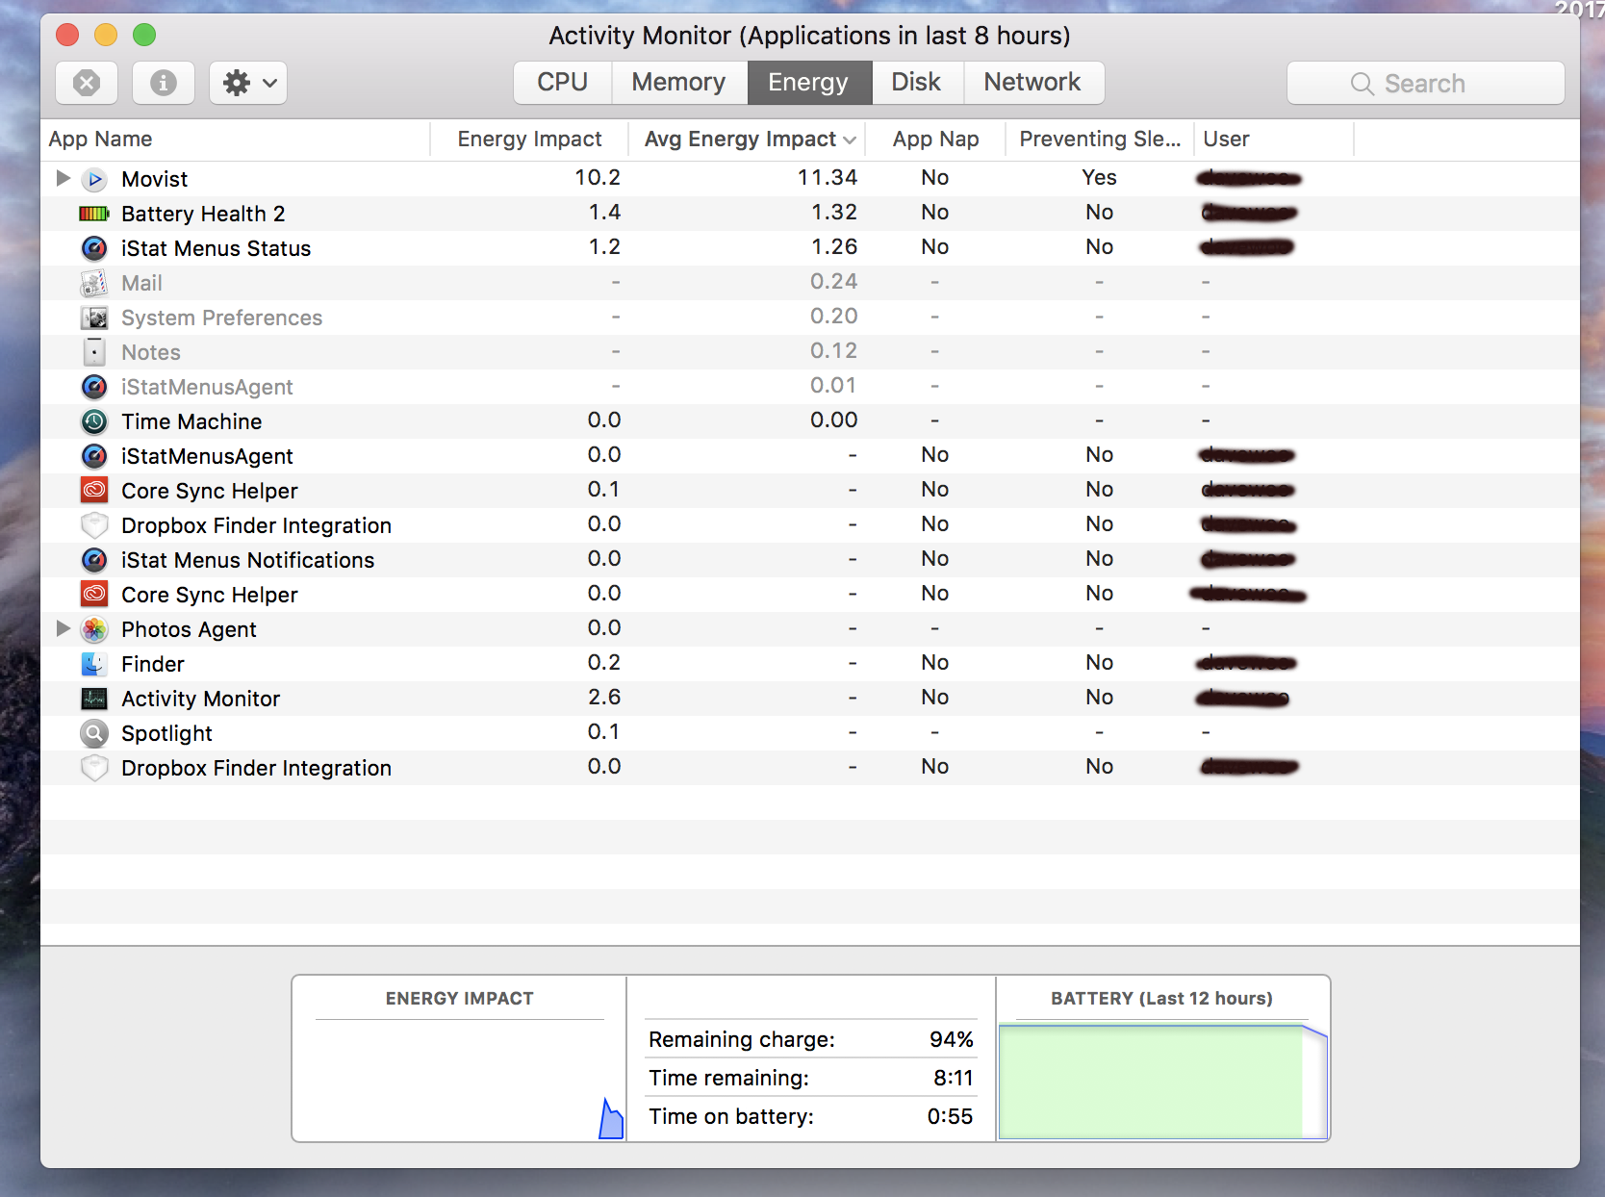1605x1197 pixels.
Task: Expand the Photos Agent disclosure triangle
Action: 64,628
